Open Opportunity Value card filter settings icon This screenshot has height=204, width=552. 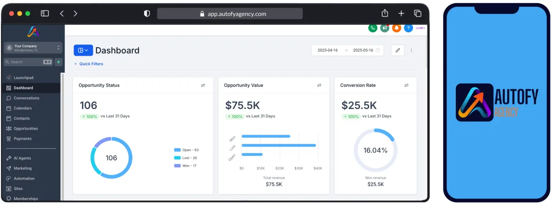[319, 85]
